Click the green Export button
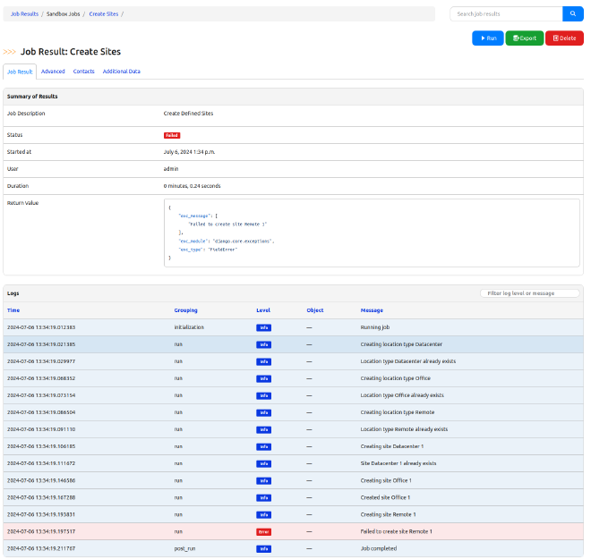 coord(524,38)
